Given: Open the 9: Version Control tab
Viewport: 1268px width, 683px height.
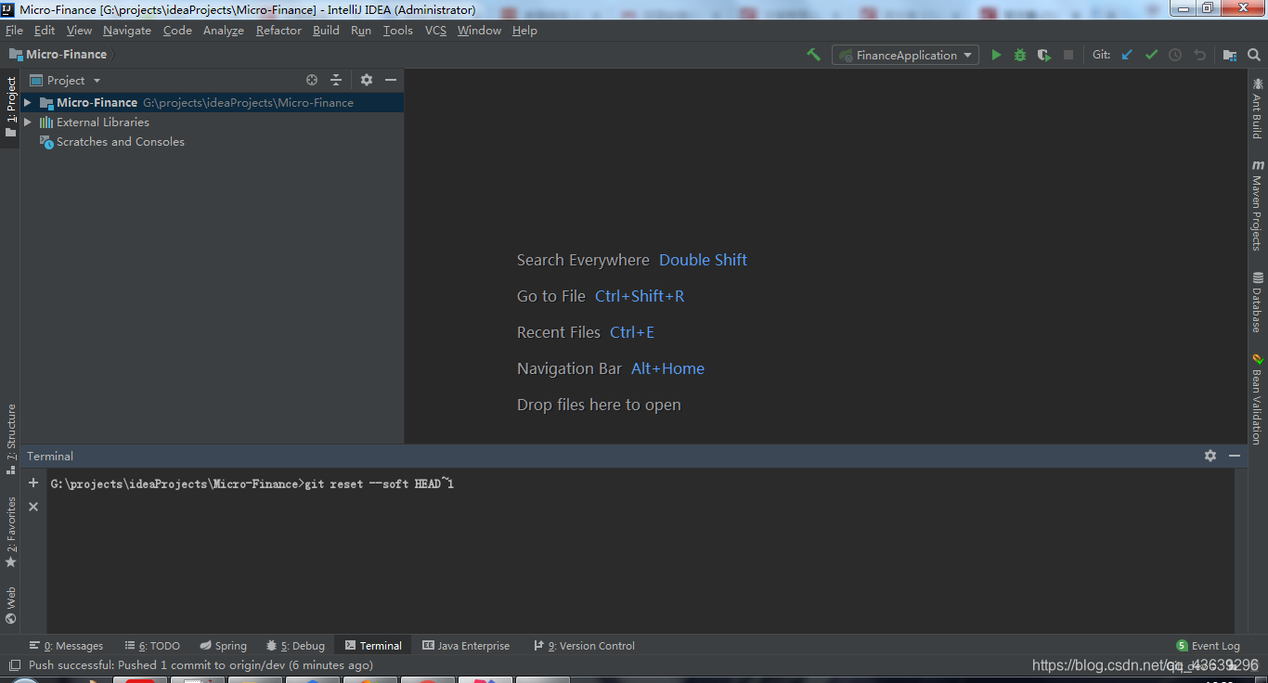Looking at the screenshot, I should [x=585, y=646].
